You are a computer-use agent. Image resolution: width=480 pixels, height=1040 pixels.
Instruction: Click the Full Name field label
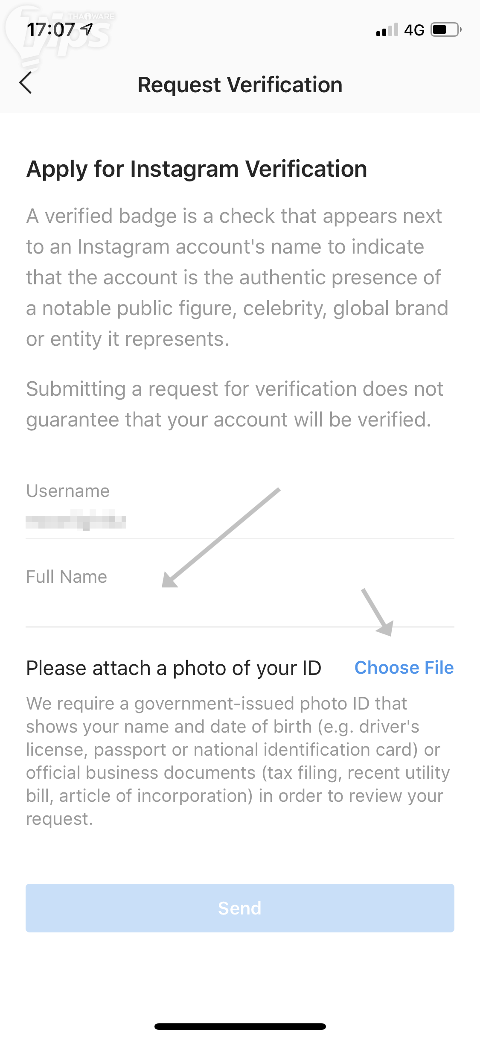click(67, 577)
